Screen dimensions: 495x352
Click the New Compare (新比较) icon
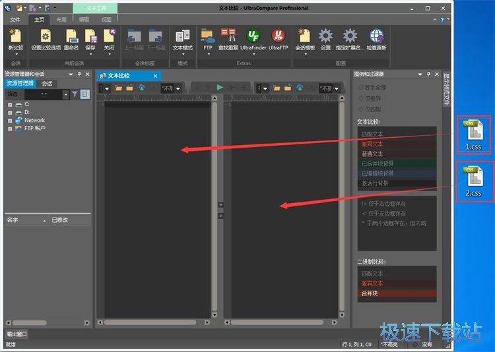point(15,38)
